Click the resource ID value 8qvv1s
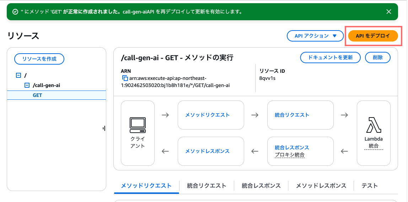Screen dimensions: 408x202 (x=267, y=78)
